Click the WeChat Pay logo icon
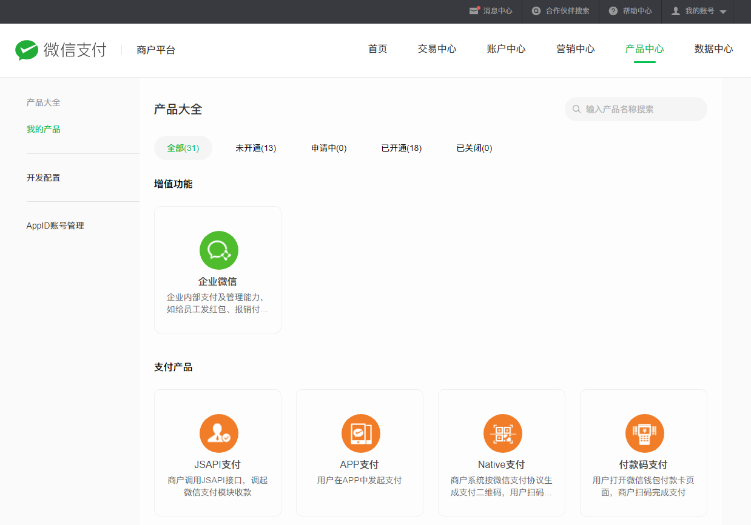The image size is (751, 525). click(27, 50)
